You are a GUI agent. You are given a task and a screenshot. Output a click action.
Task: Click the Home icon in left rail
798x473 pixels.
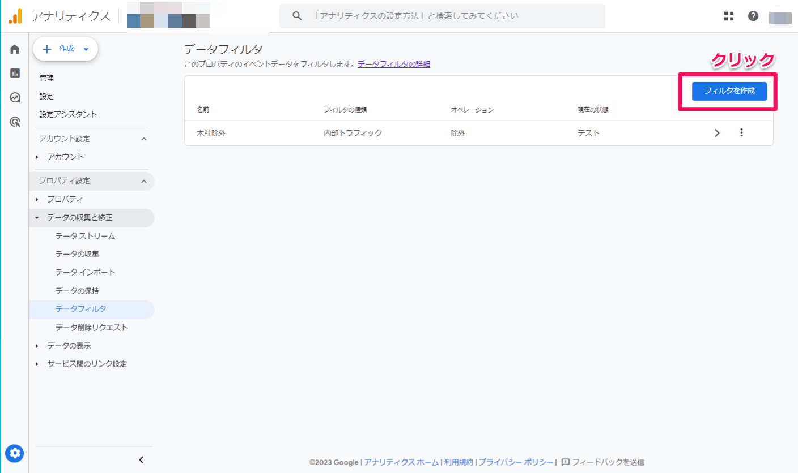click(x=15, y=49)
